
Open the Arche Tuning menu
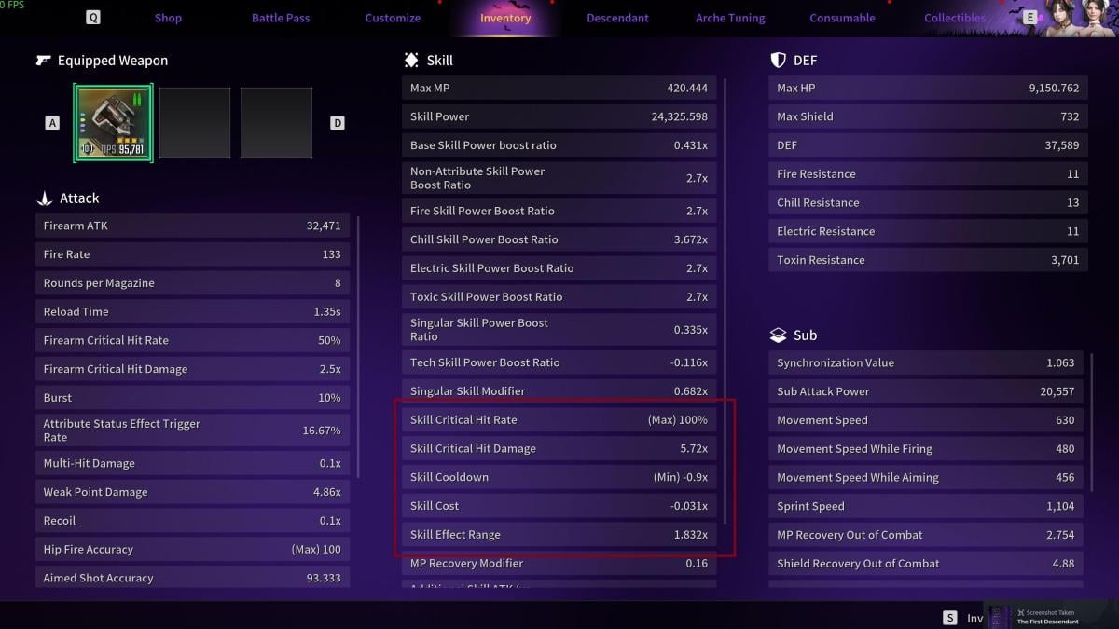[729, 17]
